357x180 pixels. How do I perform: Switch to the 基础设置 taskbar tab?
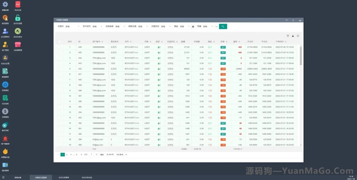[x=18, y=177]
